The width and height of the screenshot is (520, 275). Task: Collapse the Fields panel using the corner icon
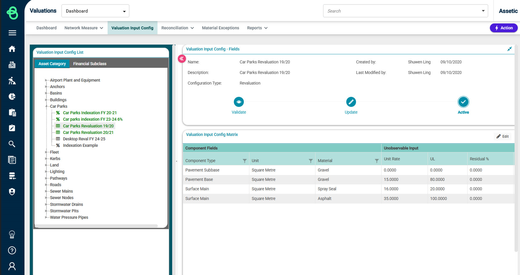point(509,49)
